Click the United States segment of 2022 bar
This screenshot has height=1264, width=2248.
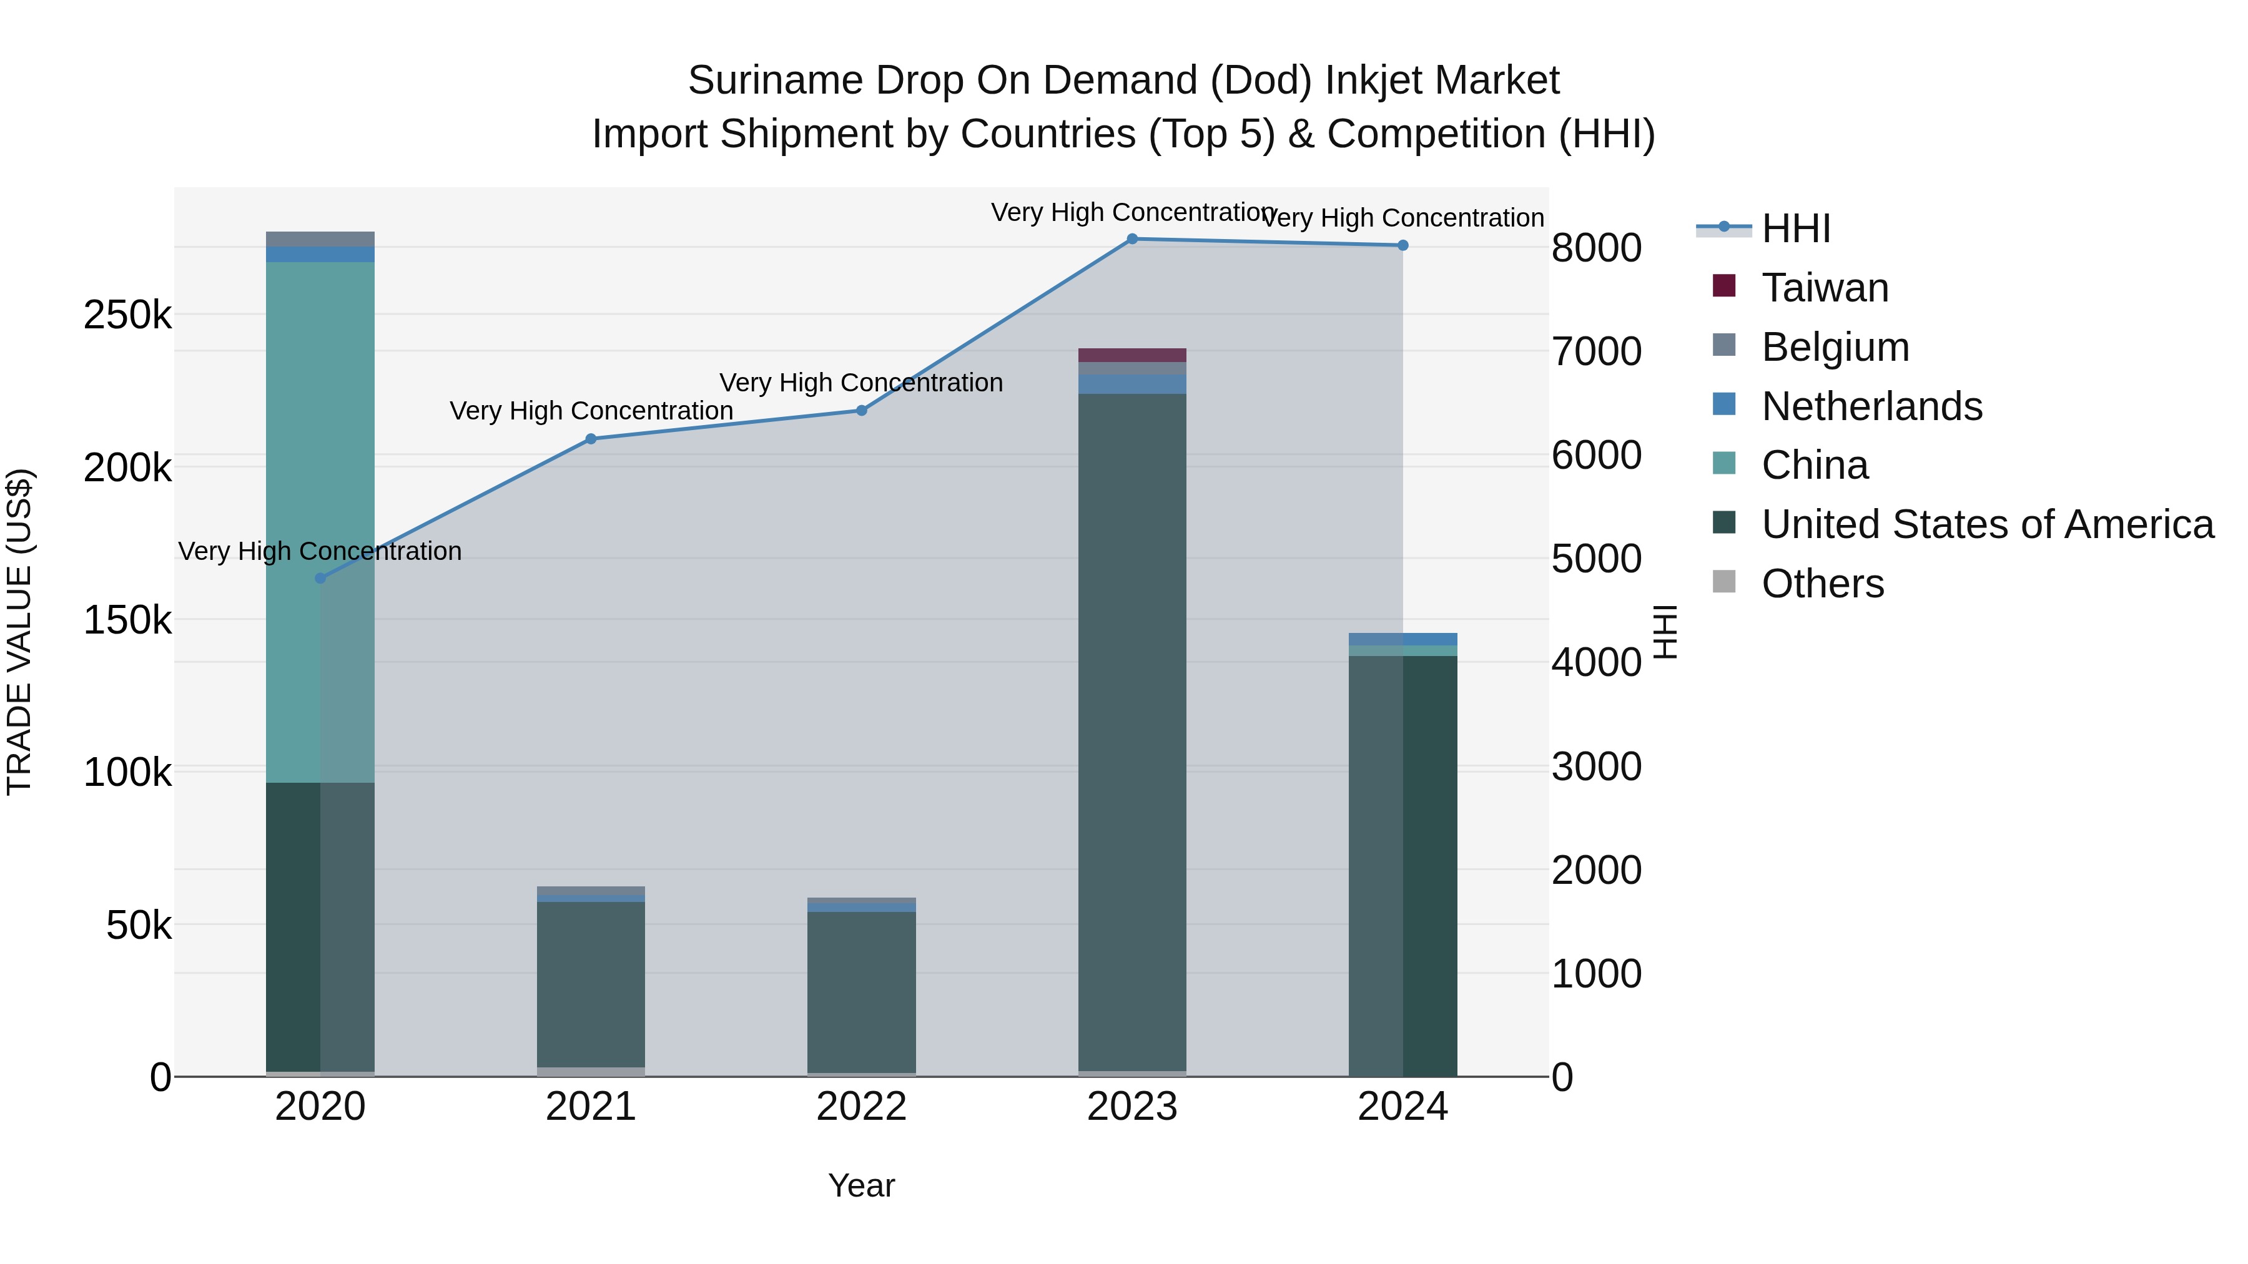pyautogui.click(x=861, y=992)
